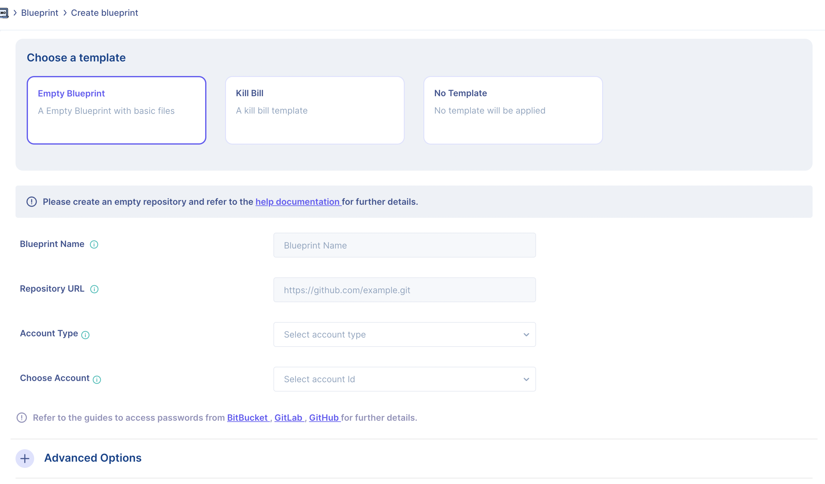
Task: Click the demo logo icon in breadcrumb
Action: (4, 13)
